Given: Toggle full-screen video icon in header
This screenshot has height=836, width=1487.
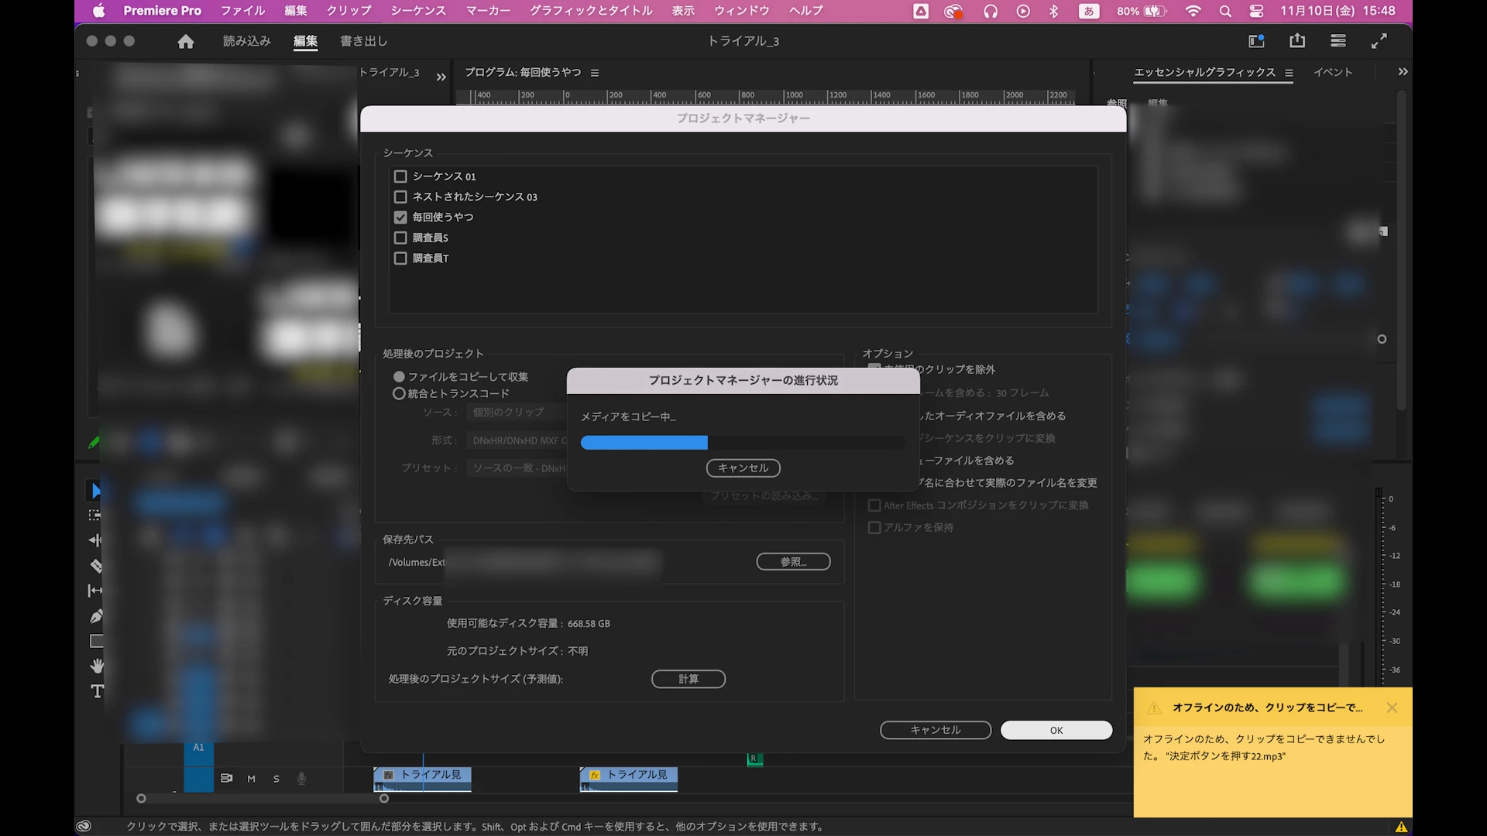Looking at the screenshot, I should click(1379, 41).
